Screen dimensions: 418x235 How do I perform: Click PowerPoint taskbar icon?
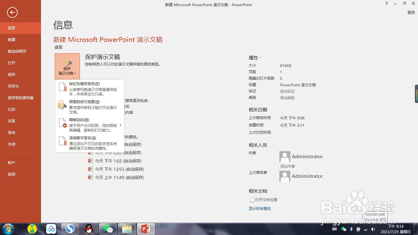pos(146,229)
